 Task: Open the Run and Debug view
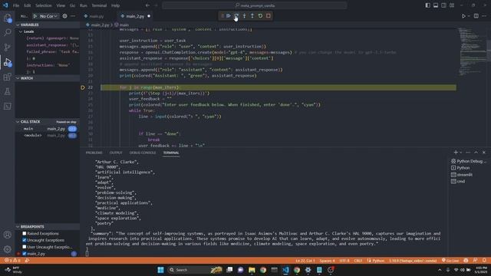pos(8,62)
